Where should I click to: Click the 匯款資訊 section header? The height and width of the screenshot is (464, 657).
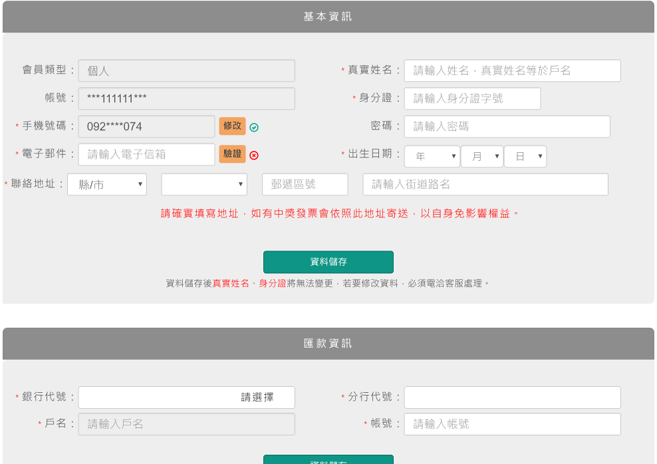[328, 344]
